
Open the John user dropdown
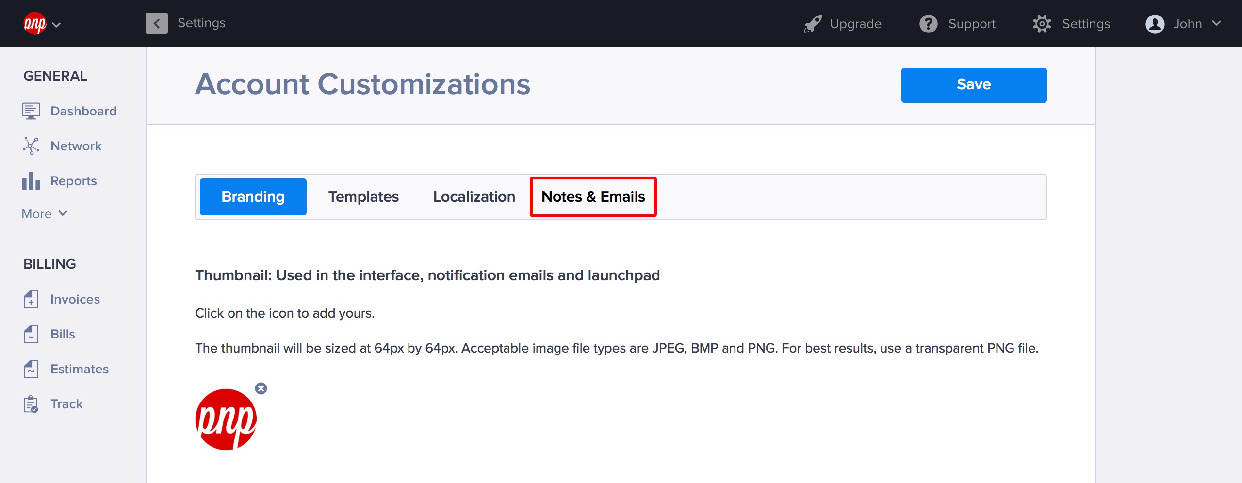(x=1183, y=24)
